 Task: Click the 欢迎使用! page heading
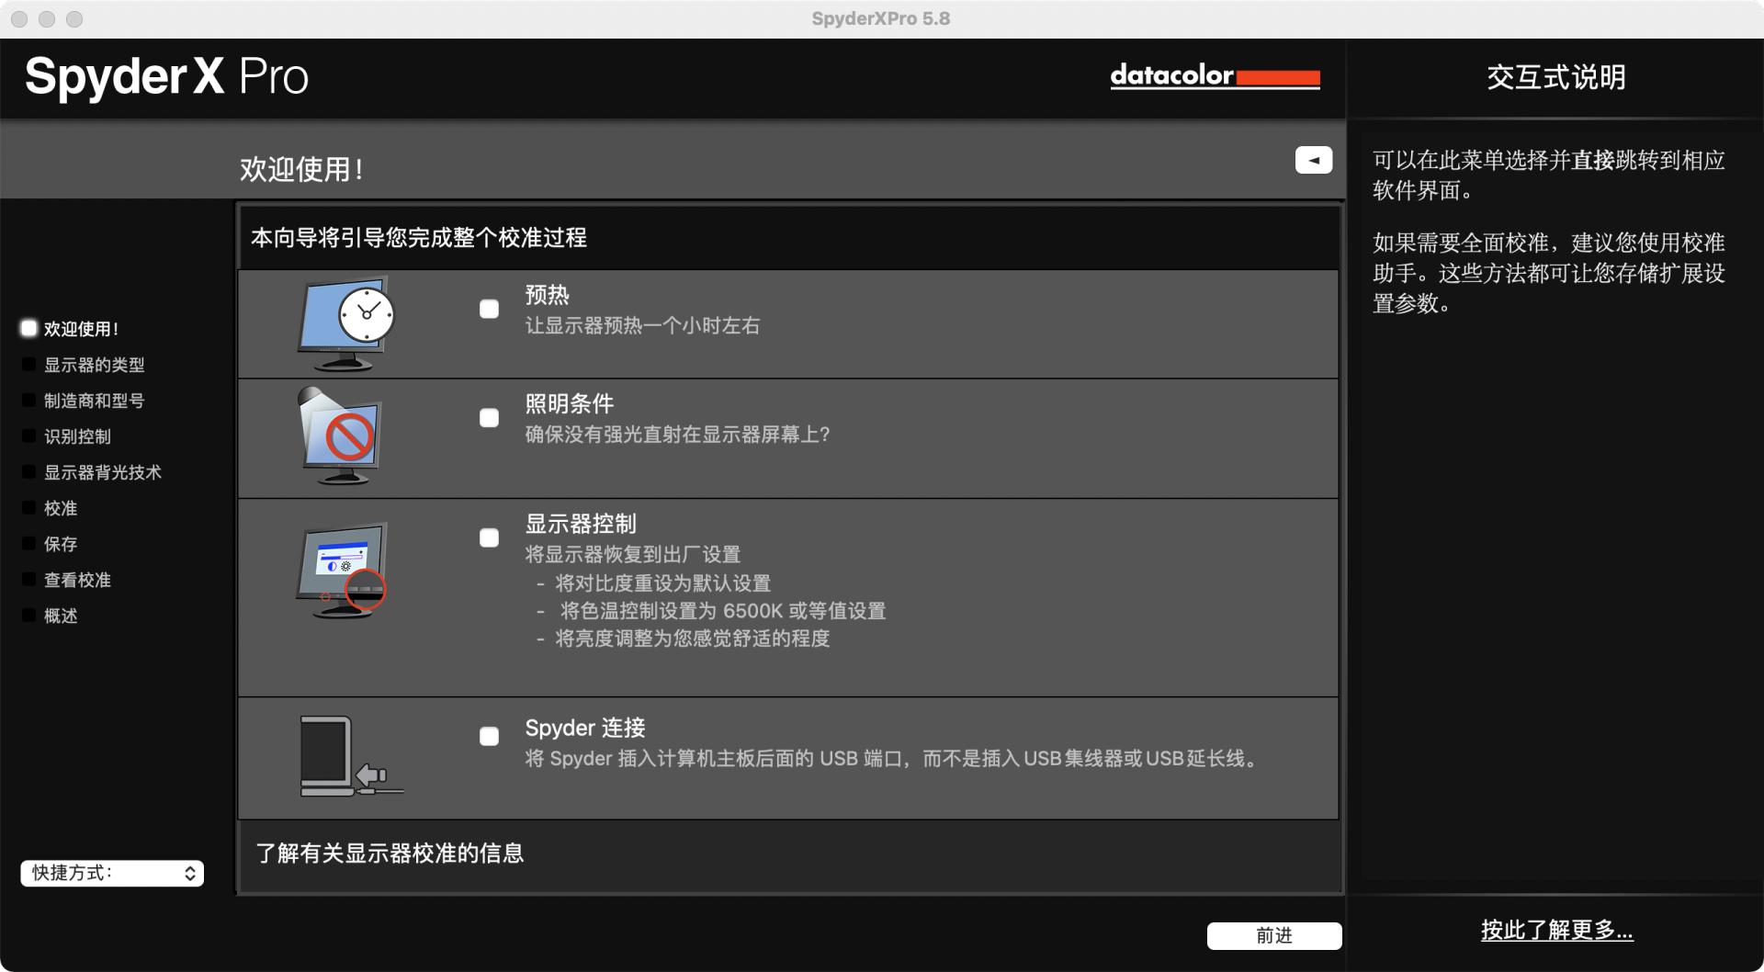click(x=301, y=169)
